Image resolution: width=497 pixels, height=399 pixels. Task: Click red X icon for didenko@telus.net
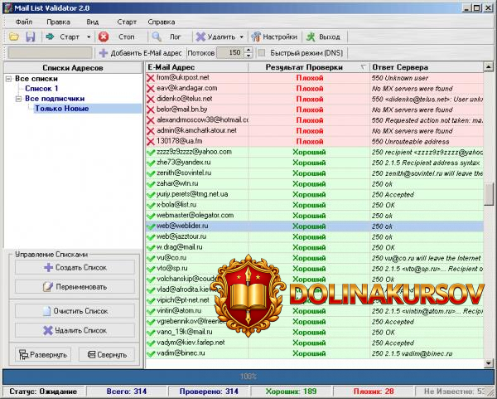click(x=151, y=100)
